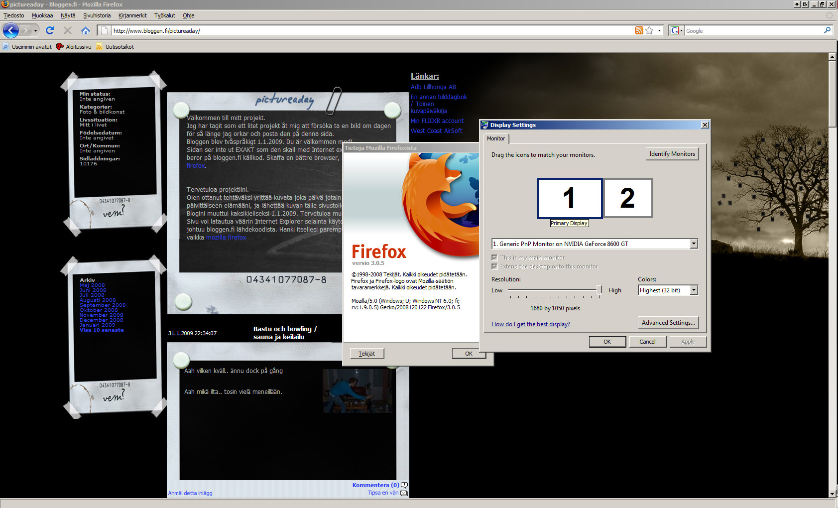The image size is (838, 508).
Task: Toggle 'This is my main monitor' checkbox
Action: pos(494,257)
